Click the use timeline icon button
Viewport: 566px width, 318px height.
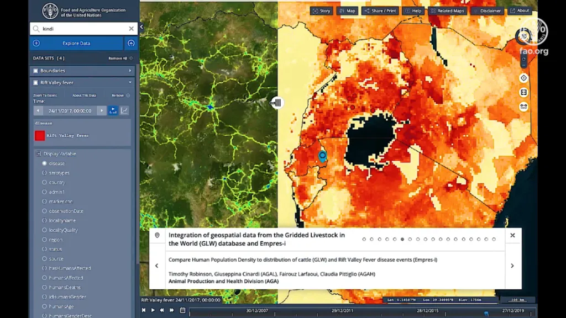point(113,110)
